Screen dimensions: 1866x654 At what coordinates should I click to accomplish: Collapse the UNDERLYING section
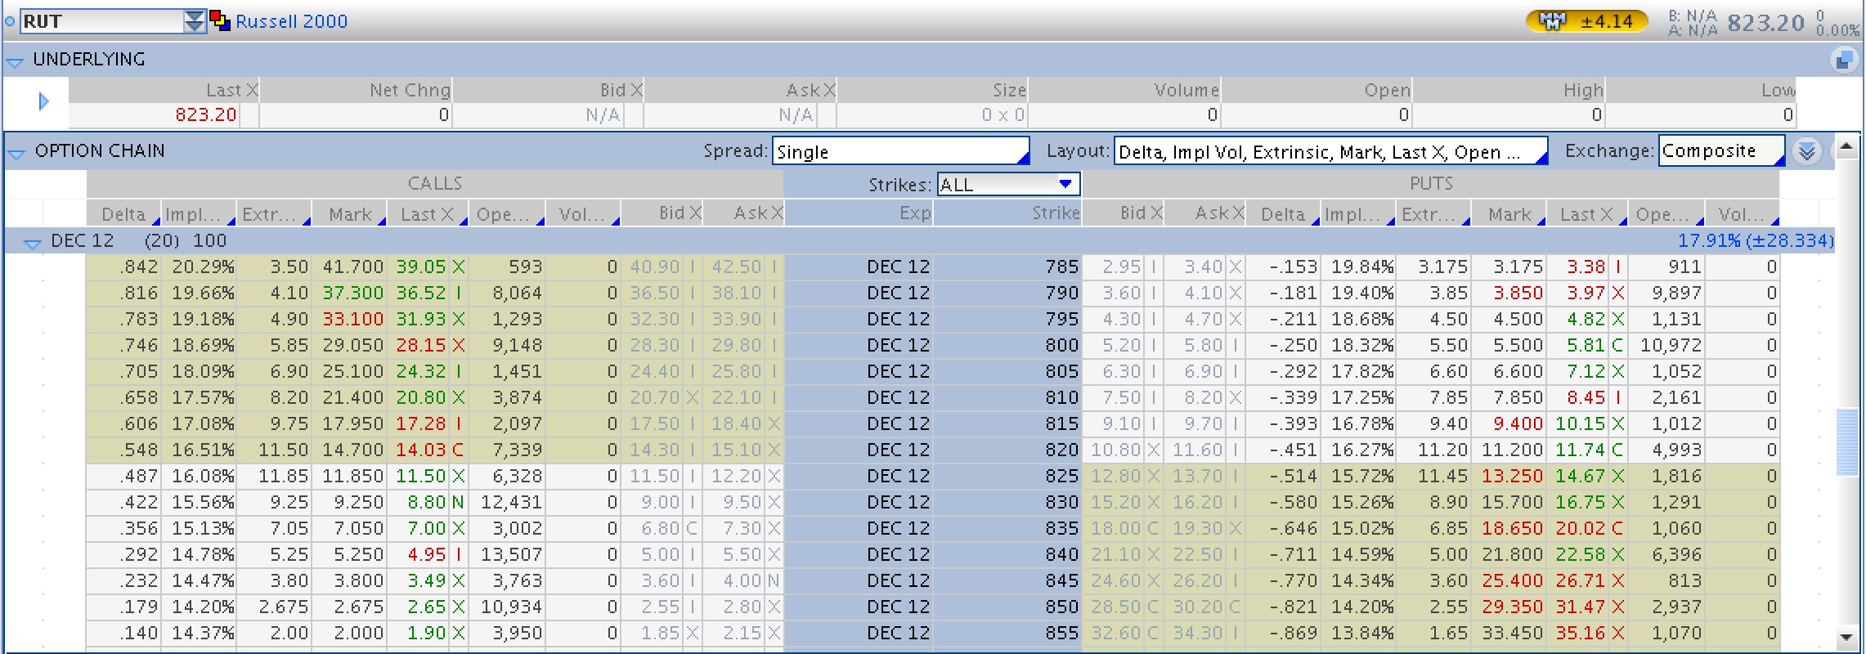(15, 60)
